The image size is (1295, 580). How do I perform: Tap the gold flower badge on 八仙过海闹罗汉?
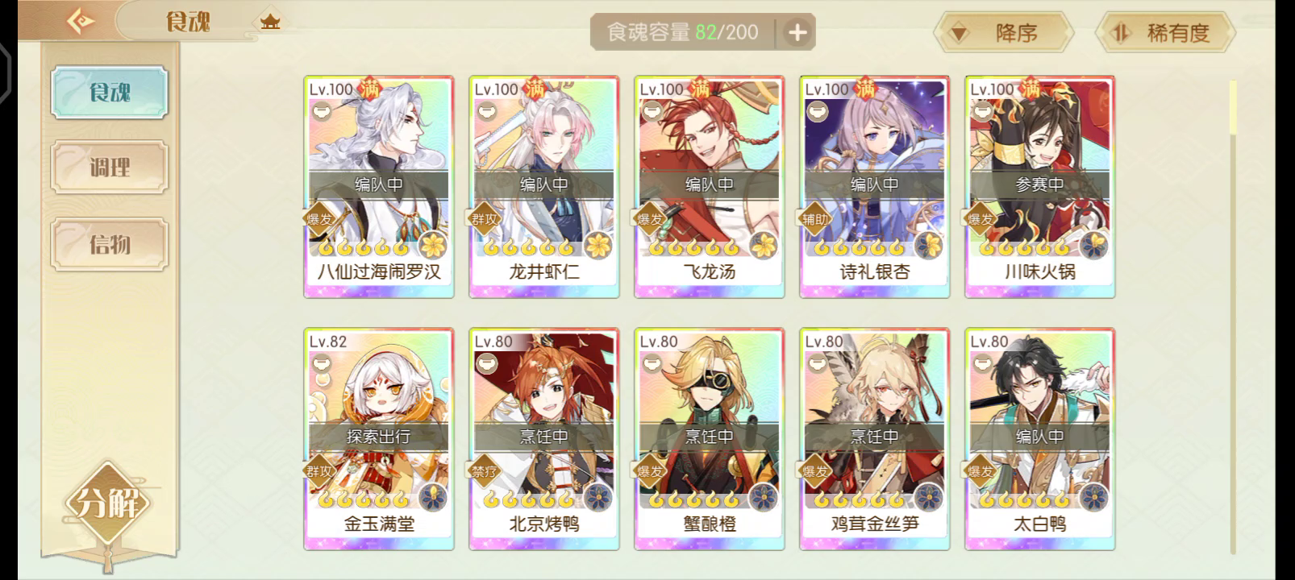[x=434, y=243]
